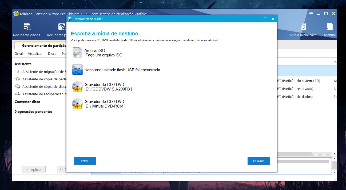Click the Assistente de cópia de partição icon
The image size is (346, 190).
18,79
